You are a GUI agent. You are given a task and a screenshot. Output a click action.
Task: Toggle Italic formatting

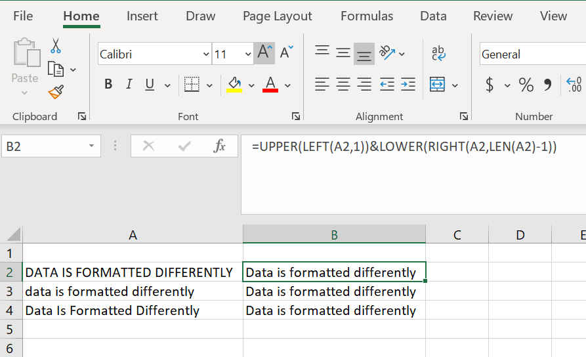pyautogui.click(x=129, y=85)
